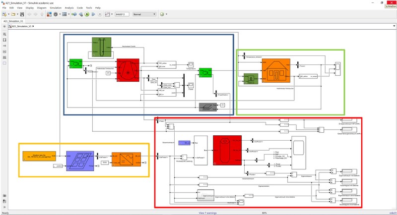Image resolution: width=397 pixels, height=215 pixels.
Task: Toggle the area box tool in palette
Action: [x=4, y=63]
